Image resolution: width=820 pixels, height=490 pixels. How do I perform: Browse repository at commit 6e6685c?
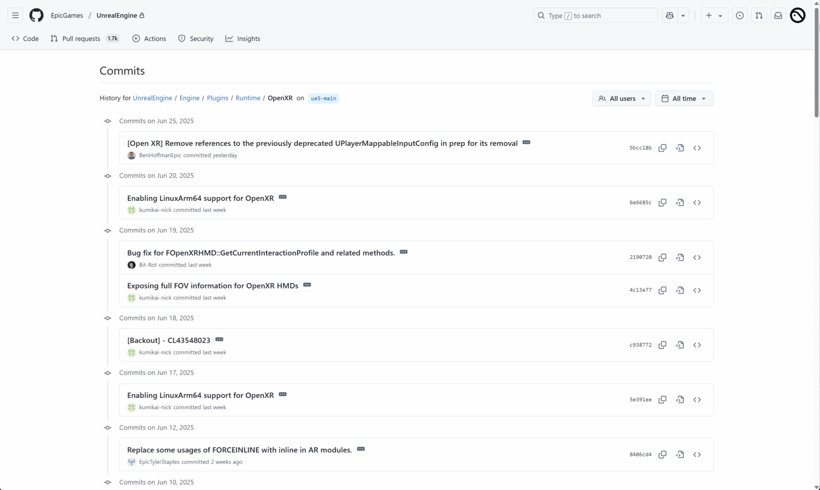[x=697, y=203]
